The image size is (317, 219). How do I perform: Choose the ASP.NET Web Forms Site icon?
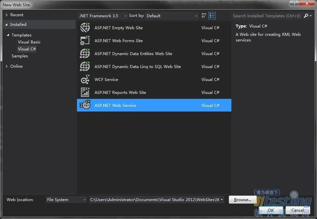pyautogui.click(x=85, y=40)
